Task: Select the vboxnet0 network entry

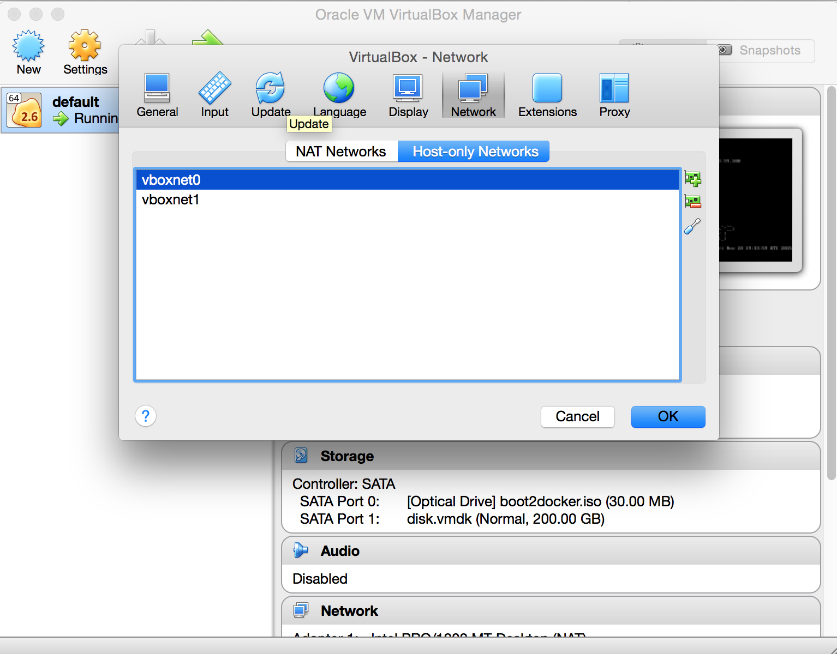Action: (171, 180)
